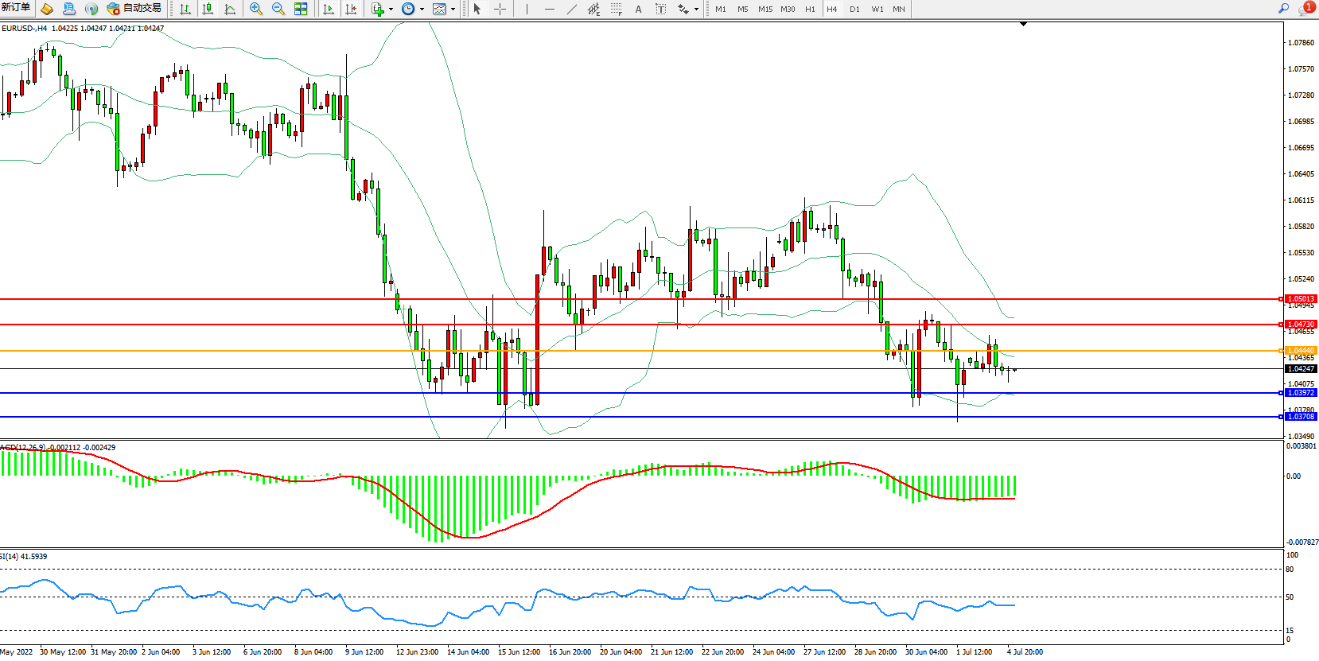Pick the Fibonacci retracement tool
Viewport: 1319px width, 661px height.
point(616,9)
